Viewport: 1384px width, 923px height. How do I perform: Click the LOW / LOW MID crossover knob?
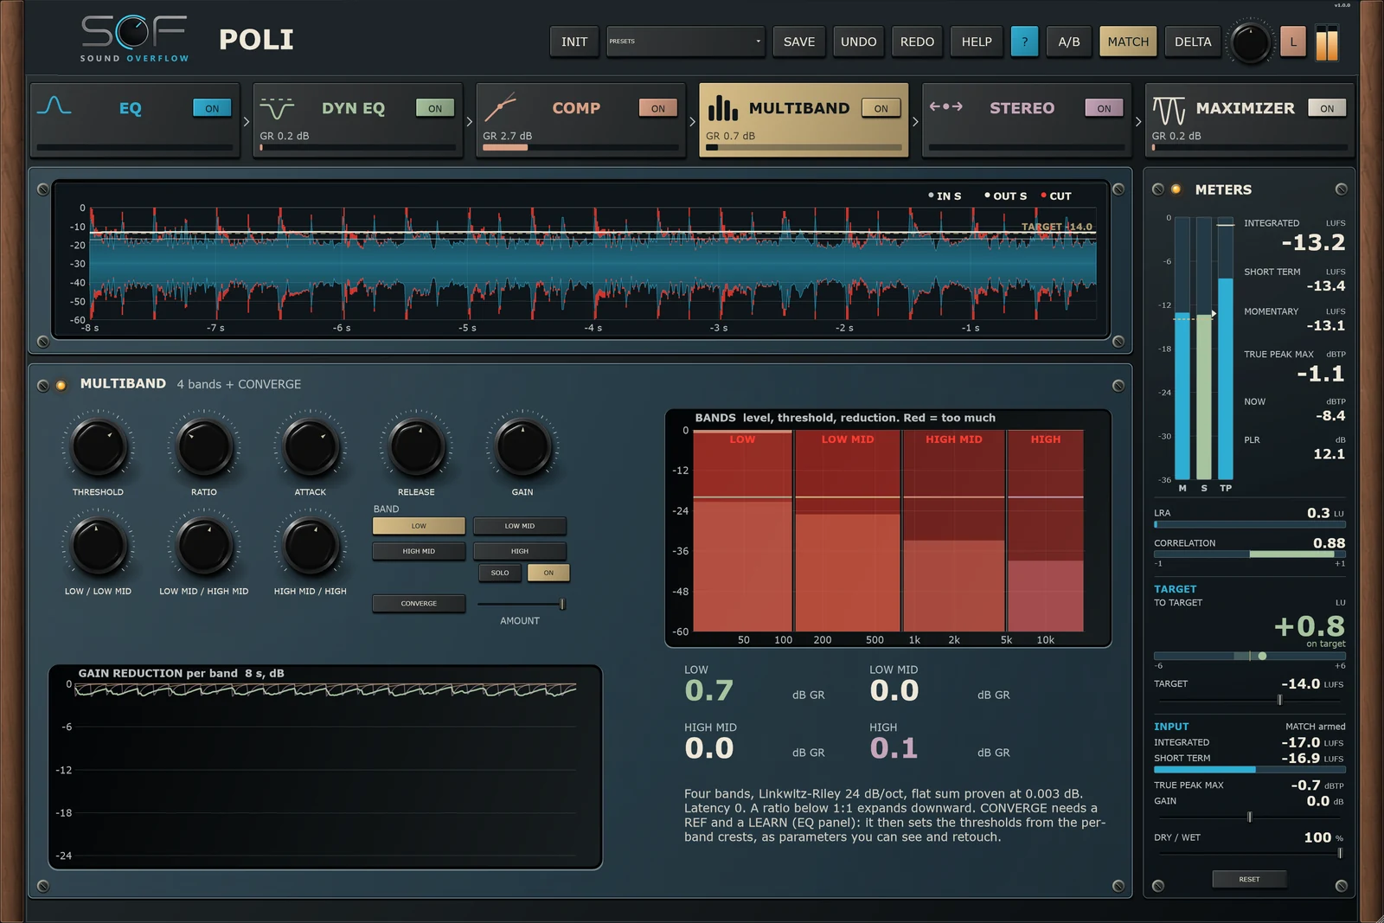[99, 546]
